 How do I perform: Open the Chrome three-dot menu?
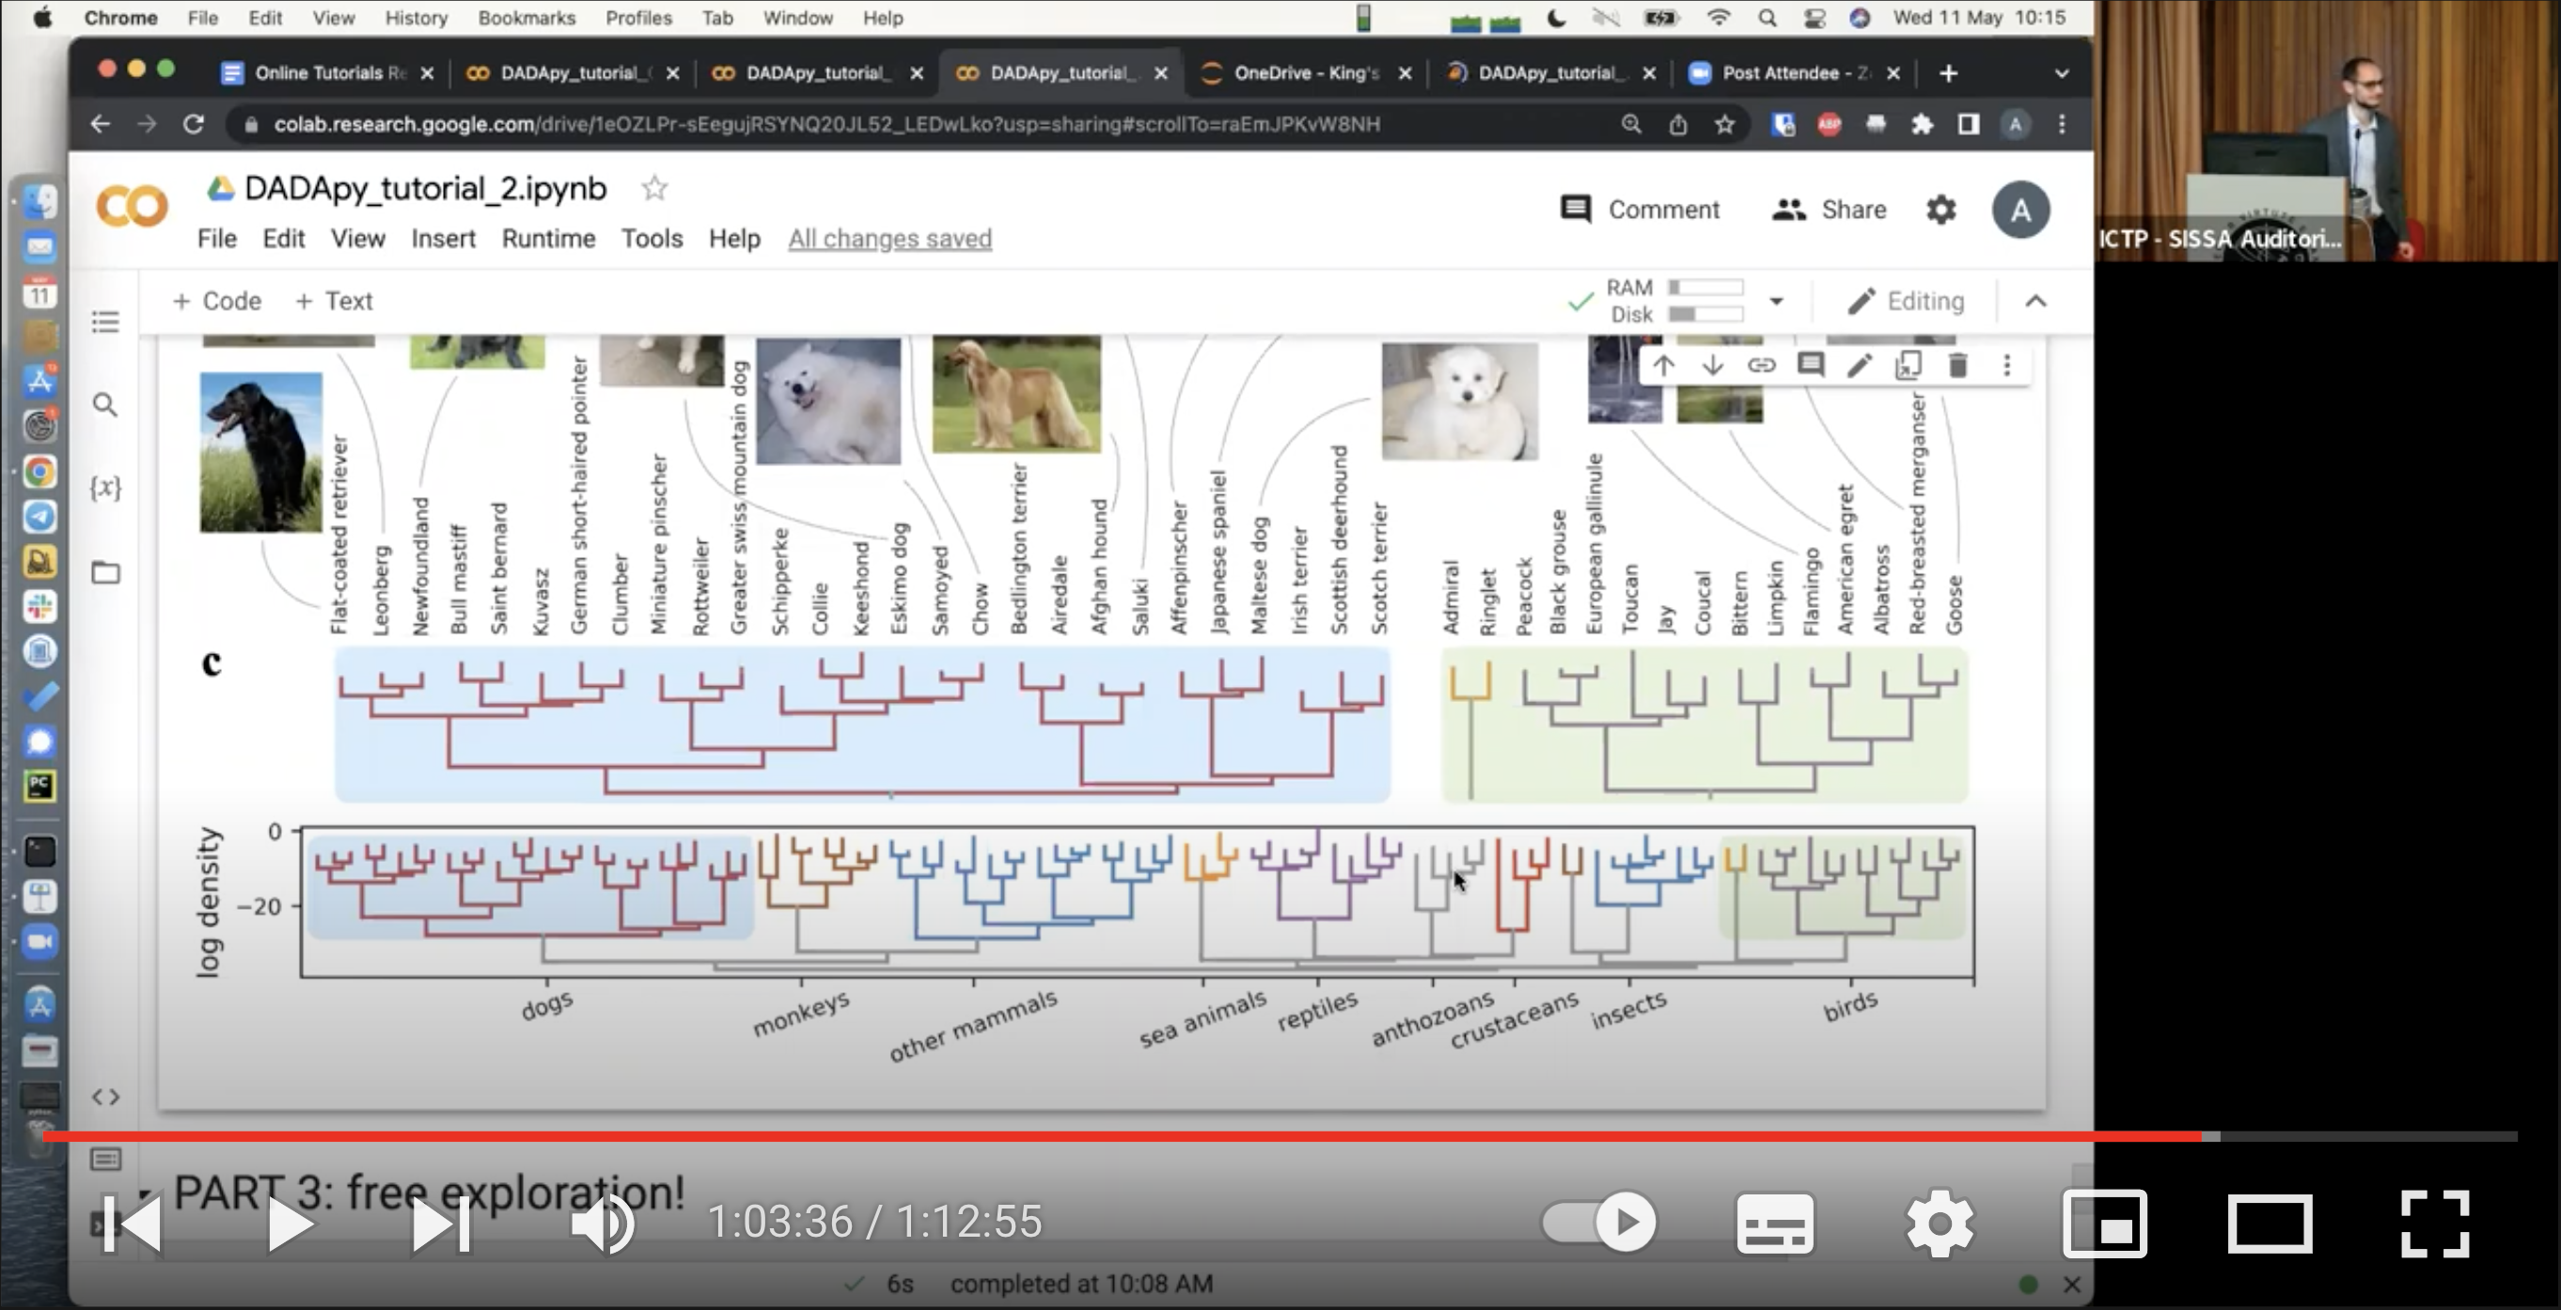click(x=2062, y=124)
